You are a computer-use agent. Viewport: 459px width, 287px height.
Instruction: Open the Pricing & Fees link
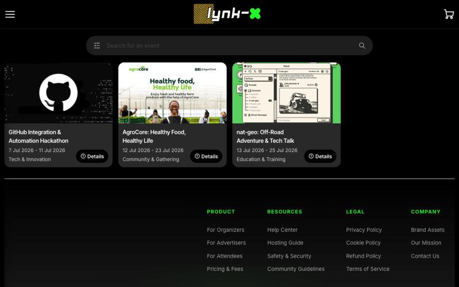click(x=225, y=269)
